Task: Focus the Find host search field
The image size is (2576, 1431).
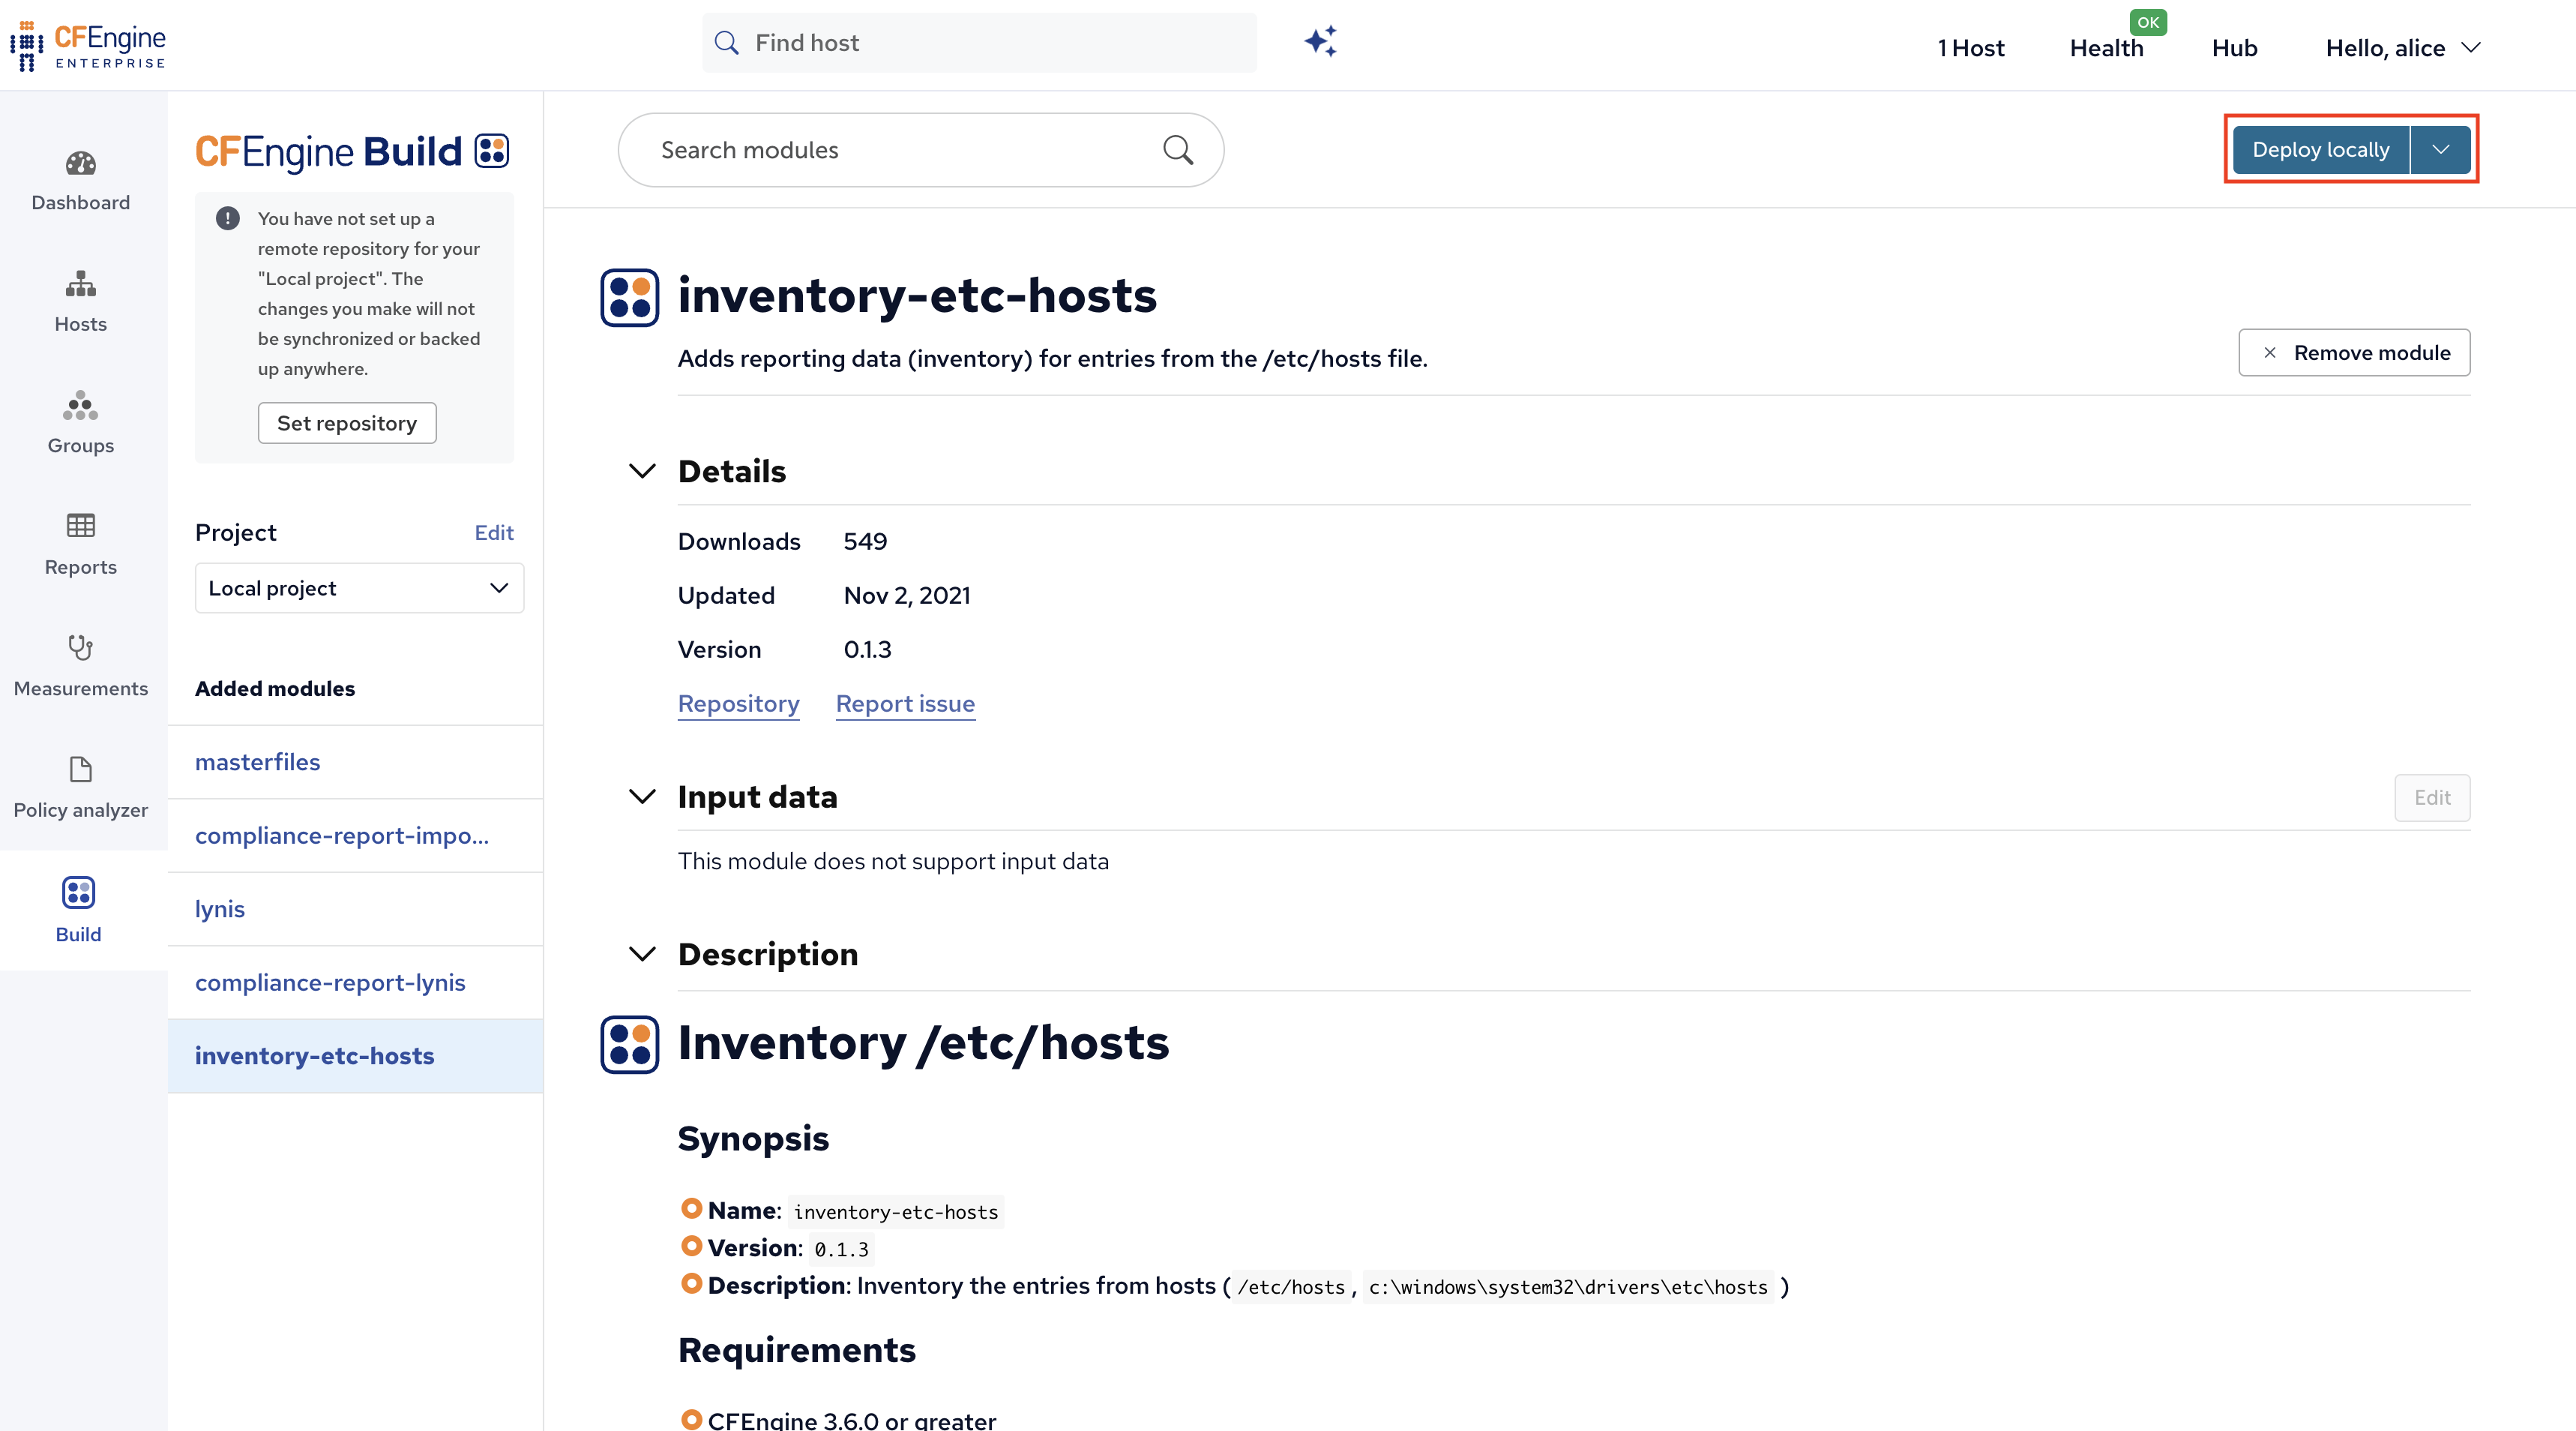Action: click(979, 43)
